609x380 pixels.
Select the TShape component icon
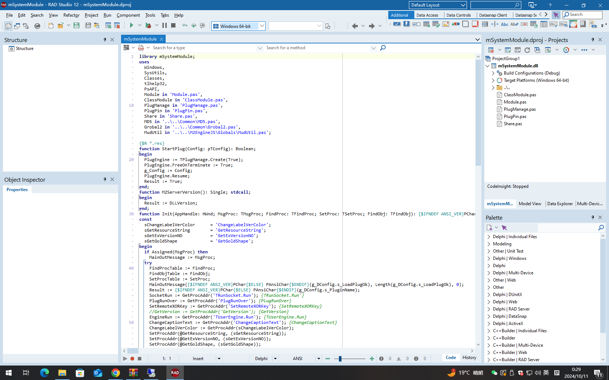pos(456,24)
